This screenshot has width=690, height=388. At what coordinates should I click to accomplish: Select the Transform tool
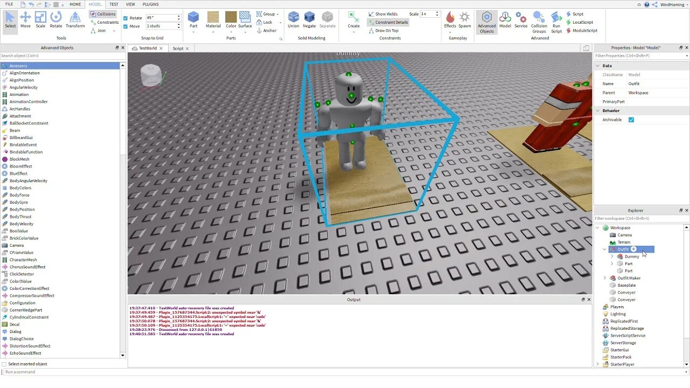(75, 20)
